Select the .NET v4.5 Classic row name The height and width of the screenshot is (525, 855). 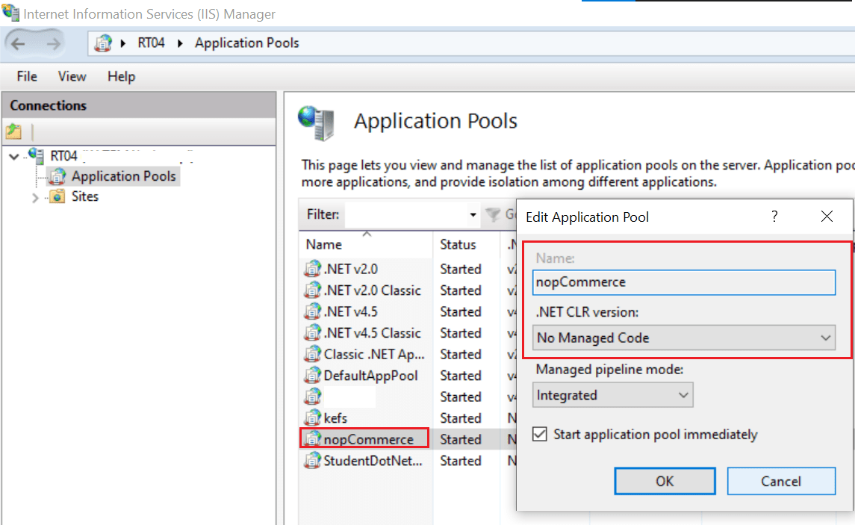[x=373, y=333]
